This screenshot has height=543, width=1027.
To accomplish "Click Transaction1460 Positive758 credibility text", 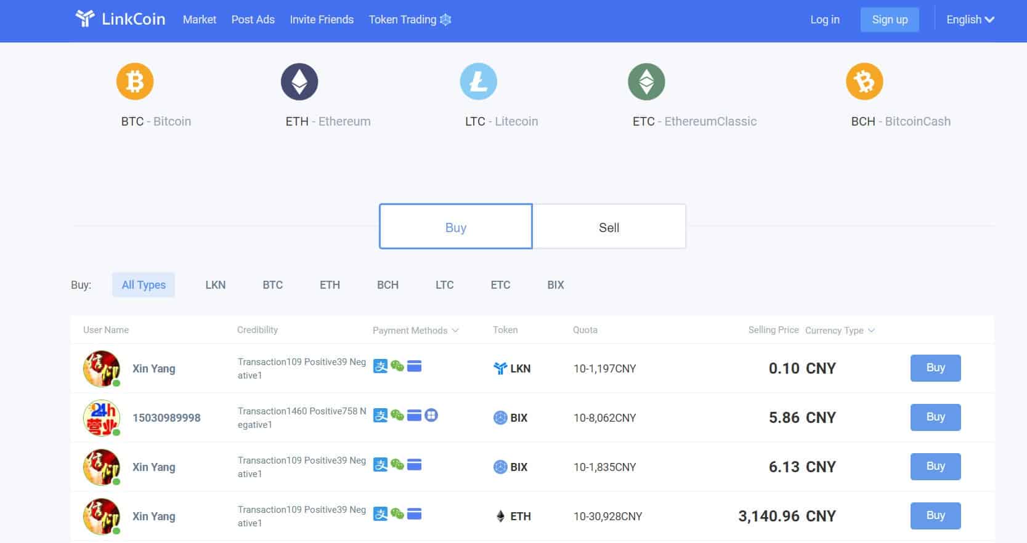I will pyautogui.click(x=302, y=417).
